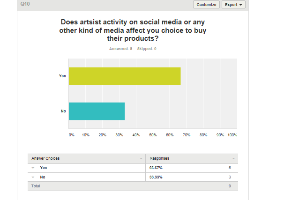Open the Export dropdown menu
Image resolution: width=284 pixels, height=200 pixels.
pos(233,5)
